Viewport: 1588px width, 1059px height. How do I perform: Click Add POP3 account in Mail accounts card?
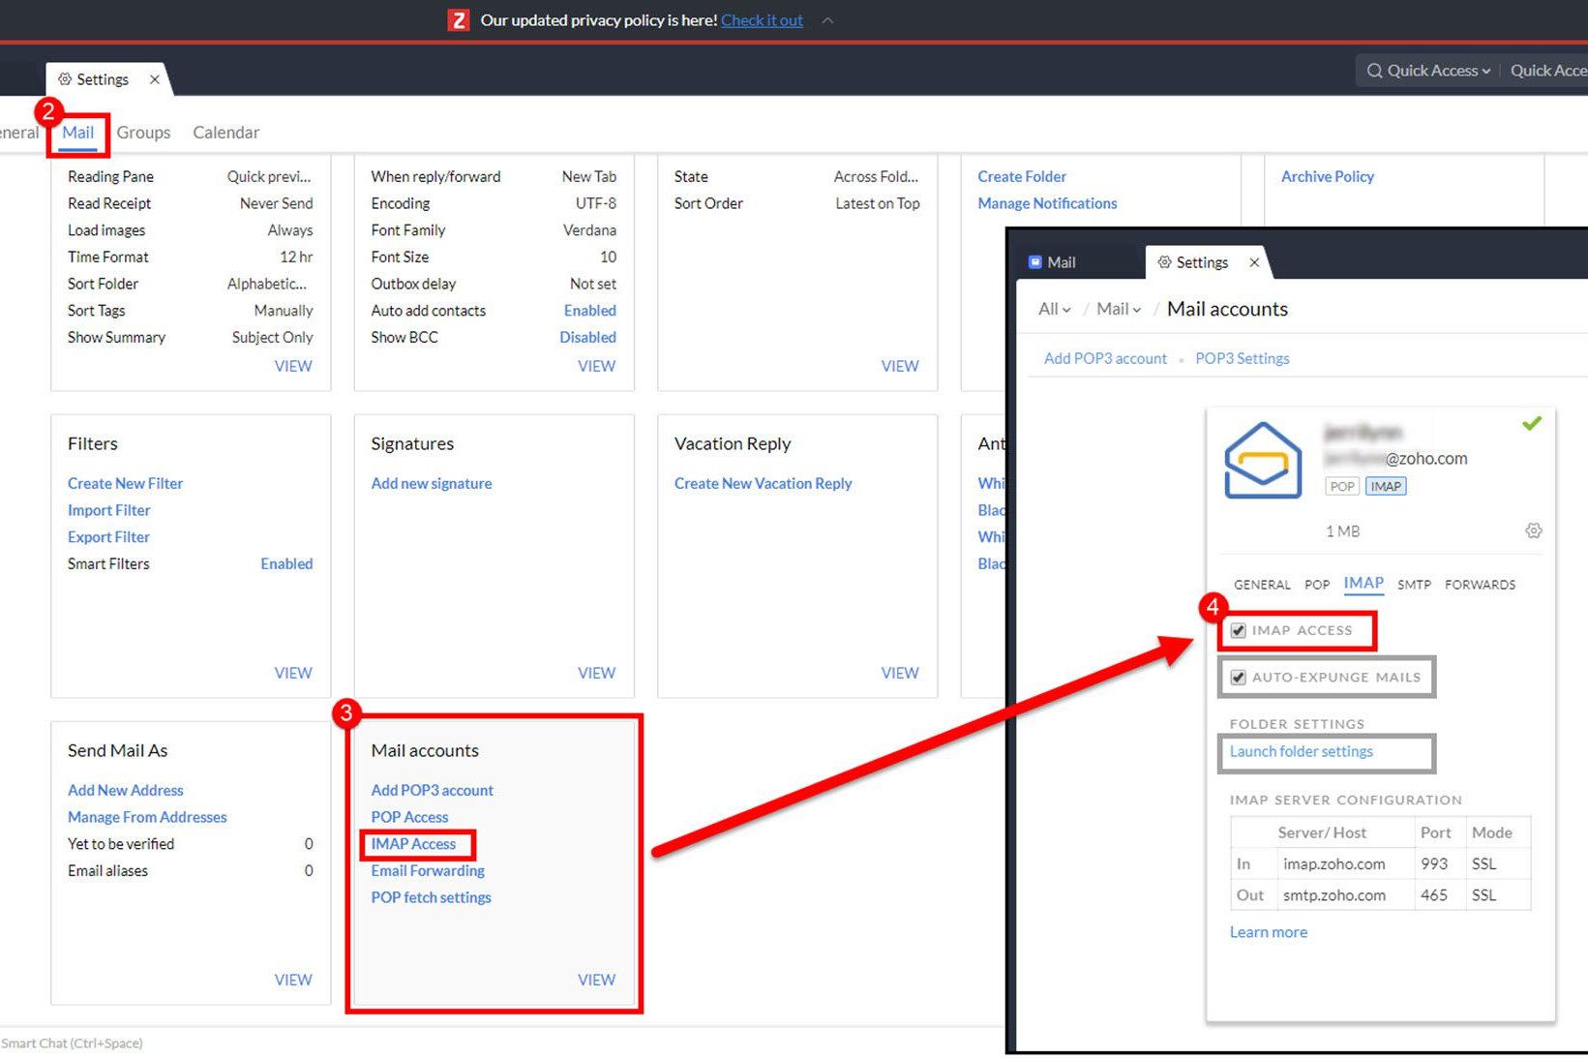tap(433, 790)
